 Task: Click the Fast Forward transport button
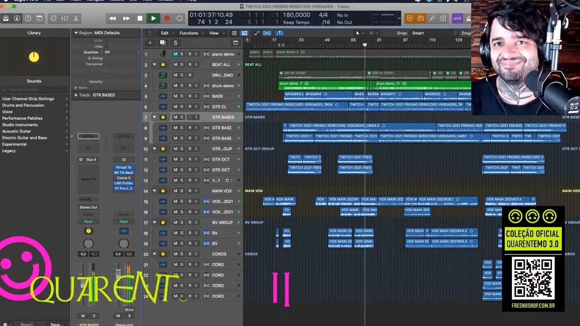pyautogui.click(x=126, y=19)
